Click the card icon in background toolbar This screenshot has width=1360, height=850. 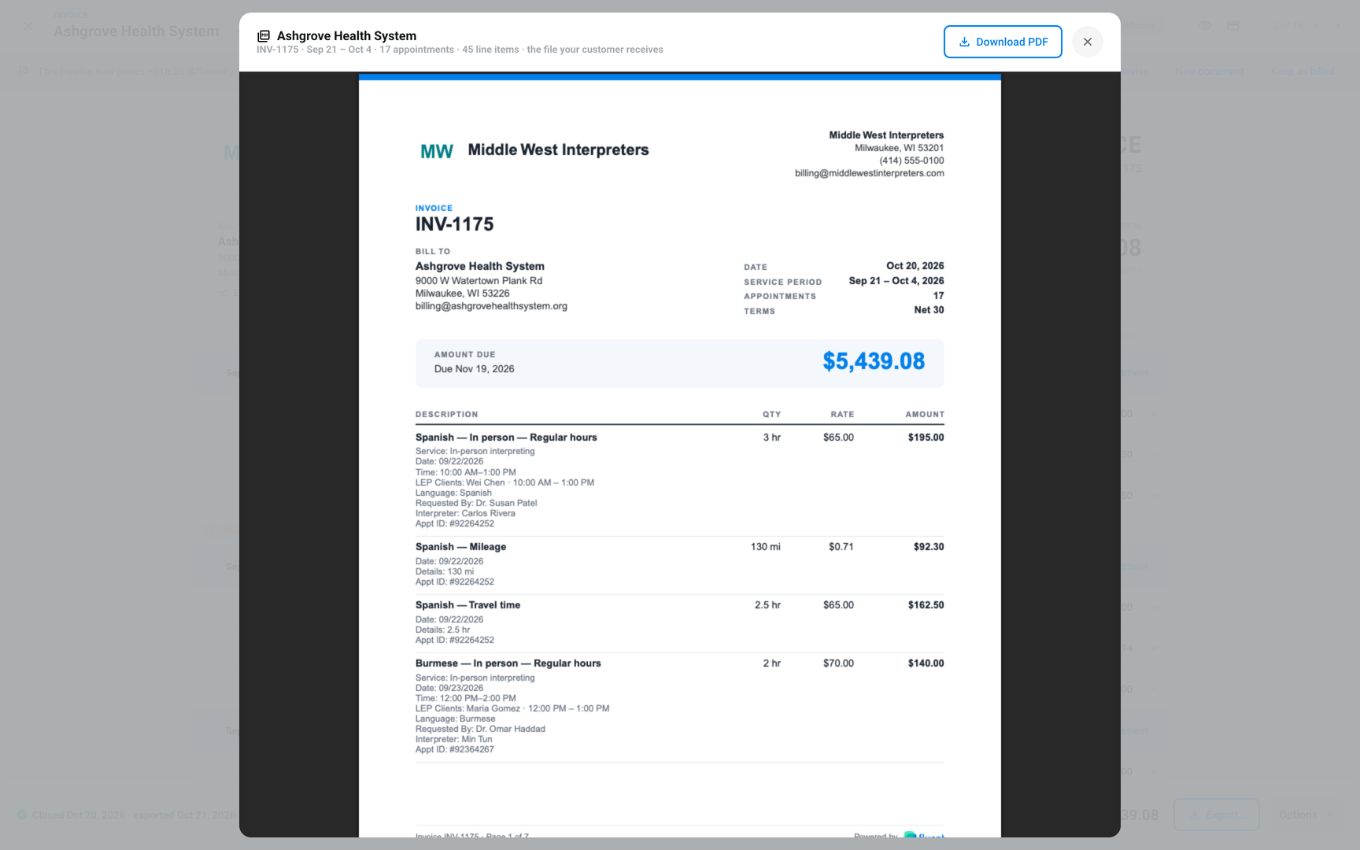[x=1233, y=26]
